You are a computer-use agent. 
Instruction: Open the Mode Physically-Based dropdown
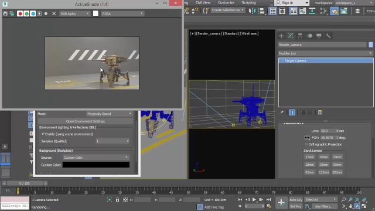click(109, 114)
